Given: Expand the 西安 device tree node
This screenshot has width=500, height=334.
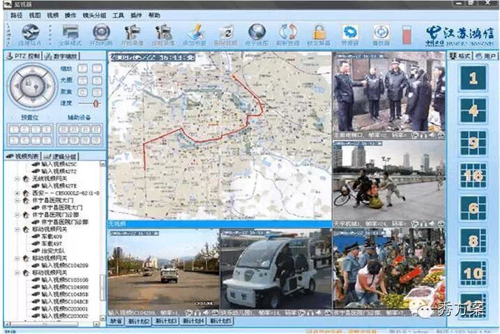Looking at the screenshot, I should click(x=15, y=192).
